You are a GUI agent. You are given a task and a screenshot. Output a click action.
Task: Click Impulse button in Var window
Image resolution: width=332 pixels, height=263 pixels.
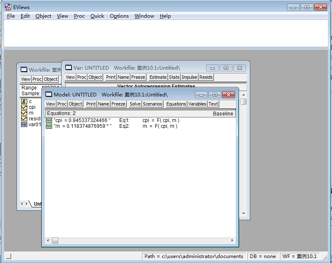pyautogui.click(x=189, y=77)
